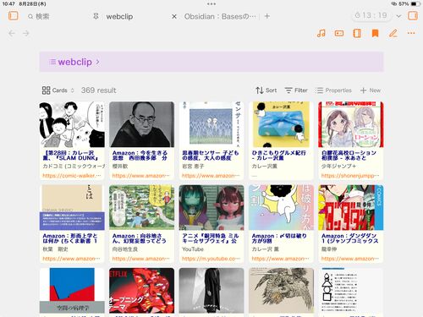Click the 13:19 timer button

371,15
